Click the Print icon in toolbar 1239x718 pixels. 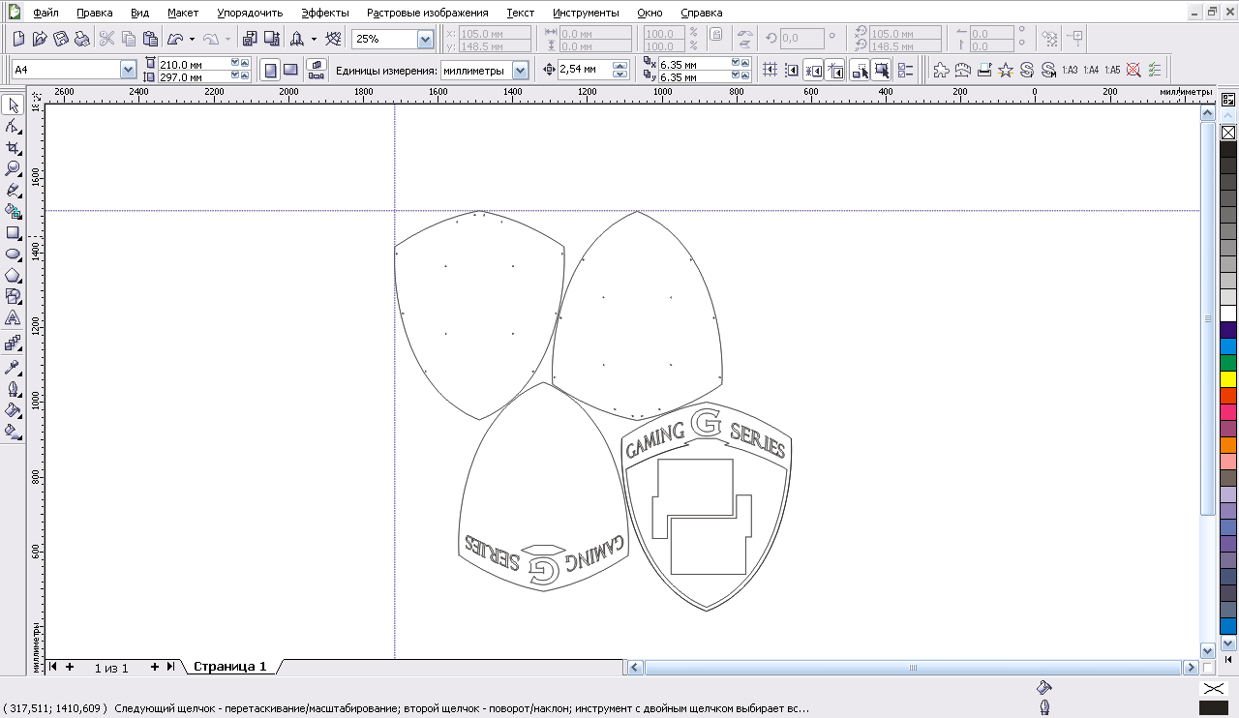pyautogui.click(x=82, y=39)
